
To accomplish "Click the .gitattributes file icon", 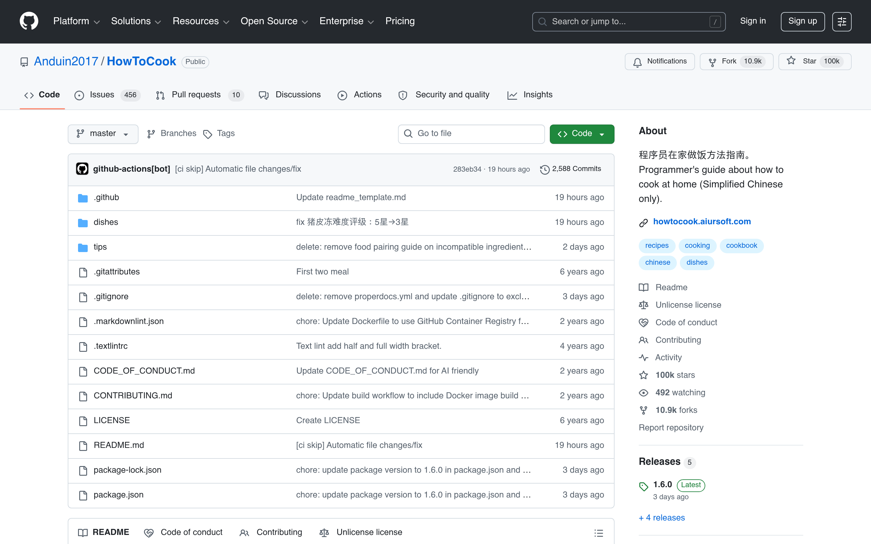I will coord(83,272).
